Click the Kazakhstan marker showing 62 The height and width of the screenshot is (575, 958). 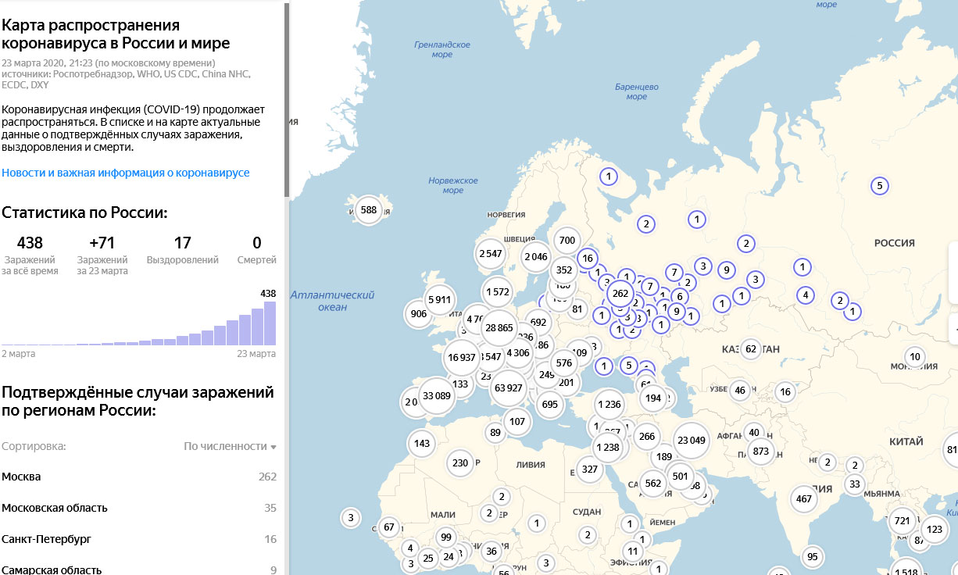click(751, 348)
